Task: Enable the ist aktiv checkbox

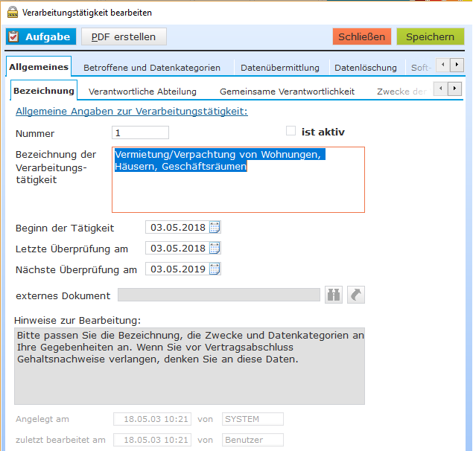Action: pos(291,131)
